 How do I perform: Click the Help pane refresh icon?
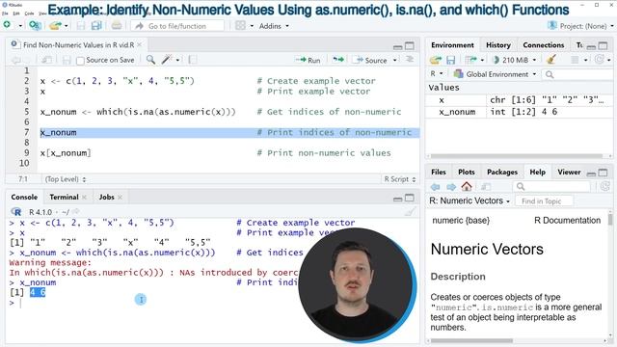[x=604, y=186]
